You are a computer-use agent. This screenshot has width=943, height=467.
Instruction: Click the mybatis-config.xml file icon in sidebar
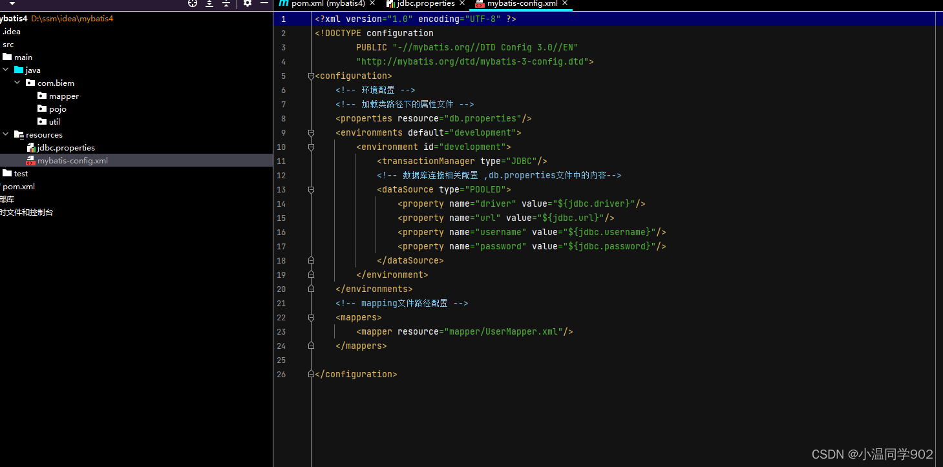(x=30, y=160)
